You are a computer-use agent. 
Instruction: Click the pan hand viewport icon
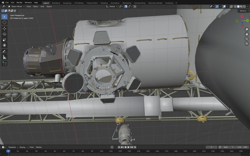coord(247,34)
